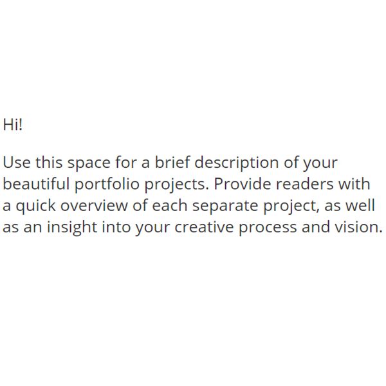Screen dimensions: 386x386
Task: Click the word "description" in first line
Action: coord(237,163)
